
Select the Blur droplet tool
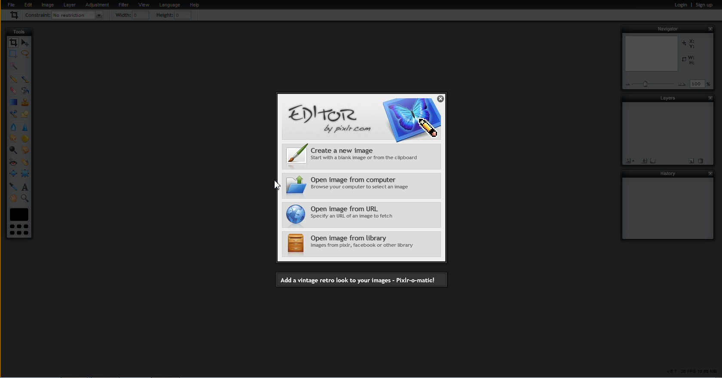point(13,127)
